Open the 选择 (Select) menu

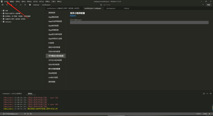click(18, 1)
